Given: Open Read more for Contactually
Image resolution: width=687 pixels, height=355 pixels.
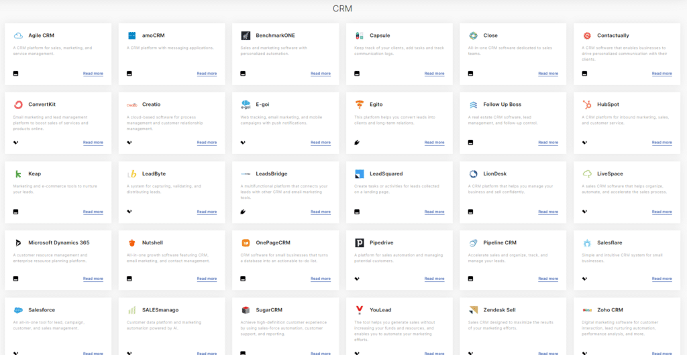Looking at the screenshot, I should [662, 74].
